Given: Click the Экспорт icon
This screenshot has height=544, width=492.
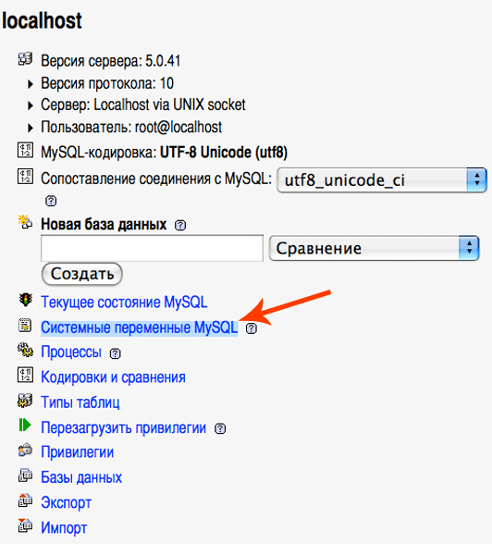Looking at the screenshot, I should 25,501.
